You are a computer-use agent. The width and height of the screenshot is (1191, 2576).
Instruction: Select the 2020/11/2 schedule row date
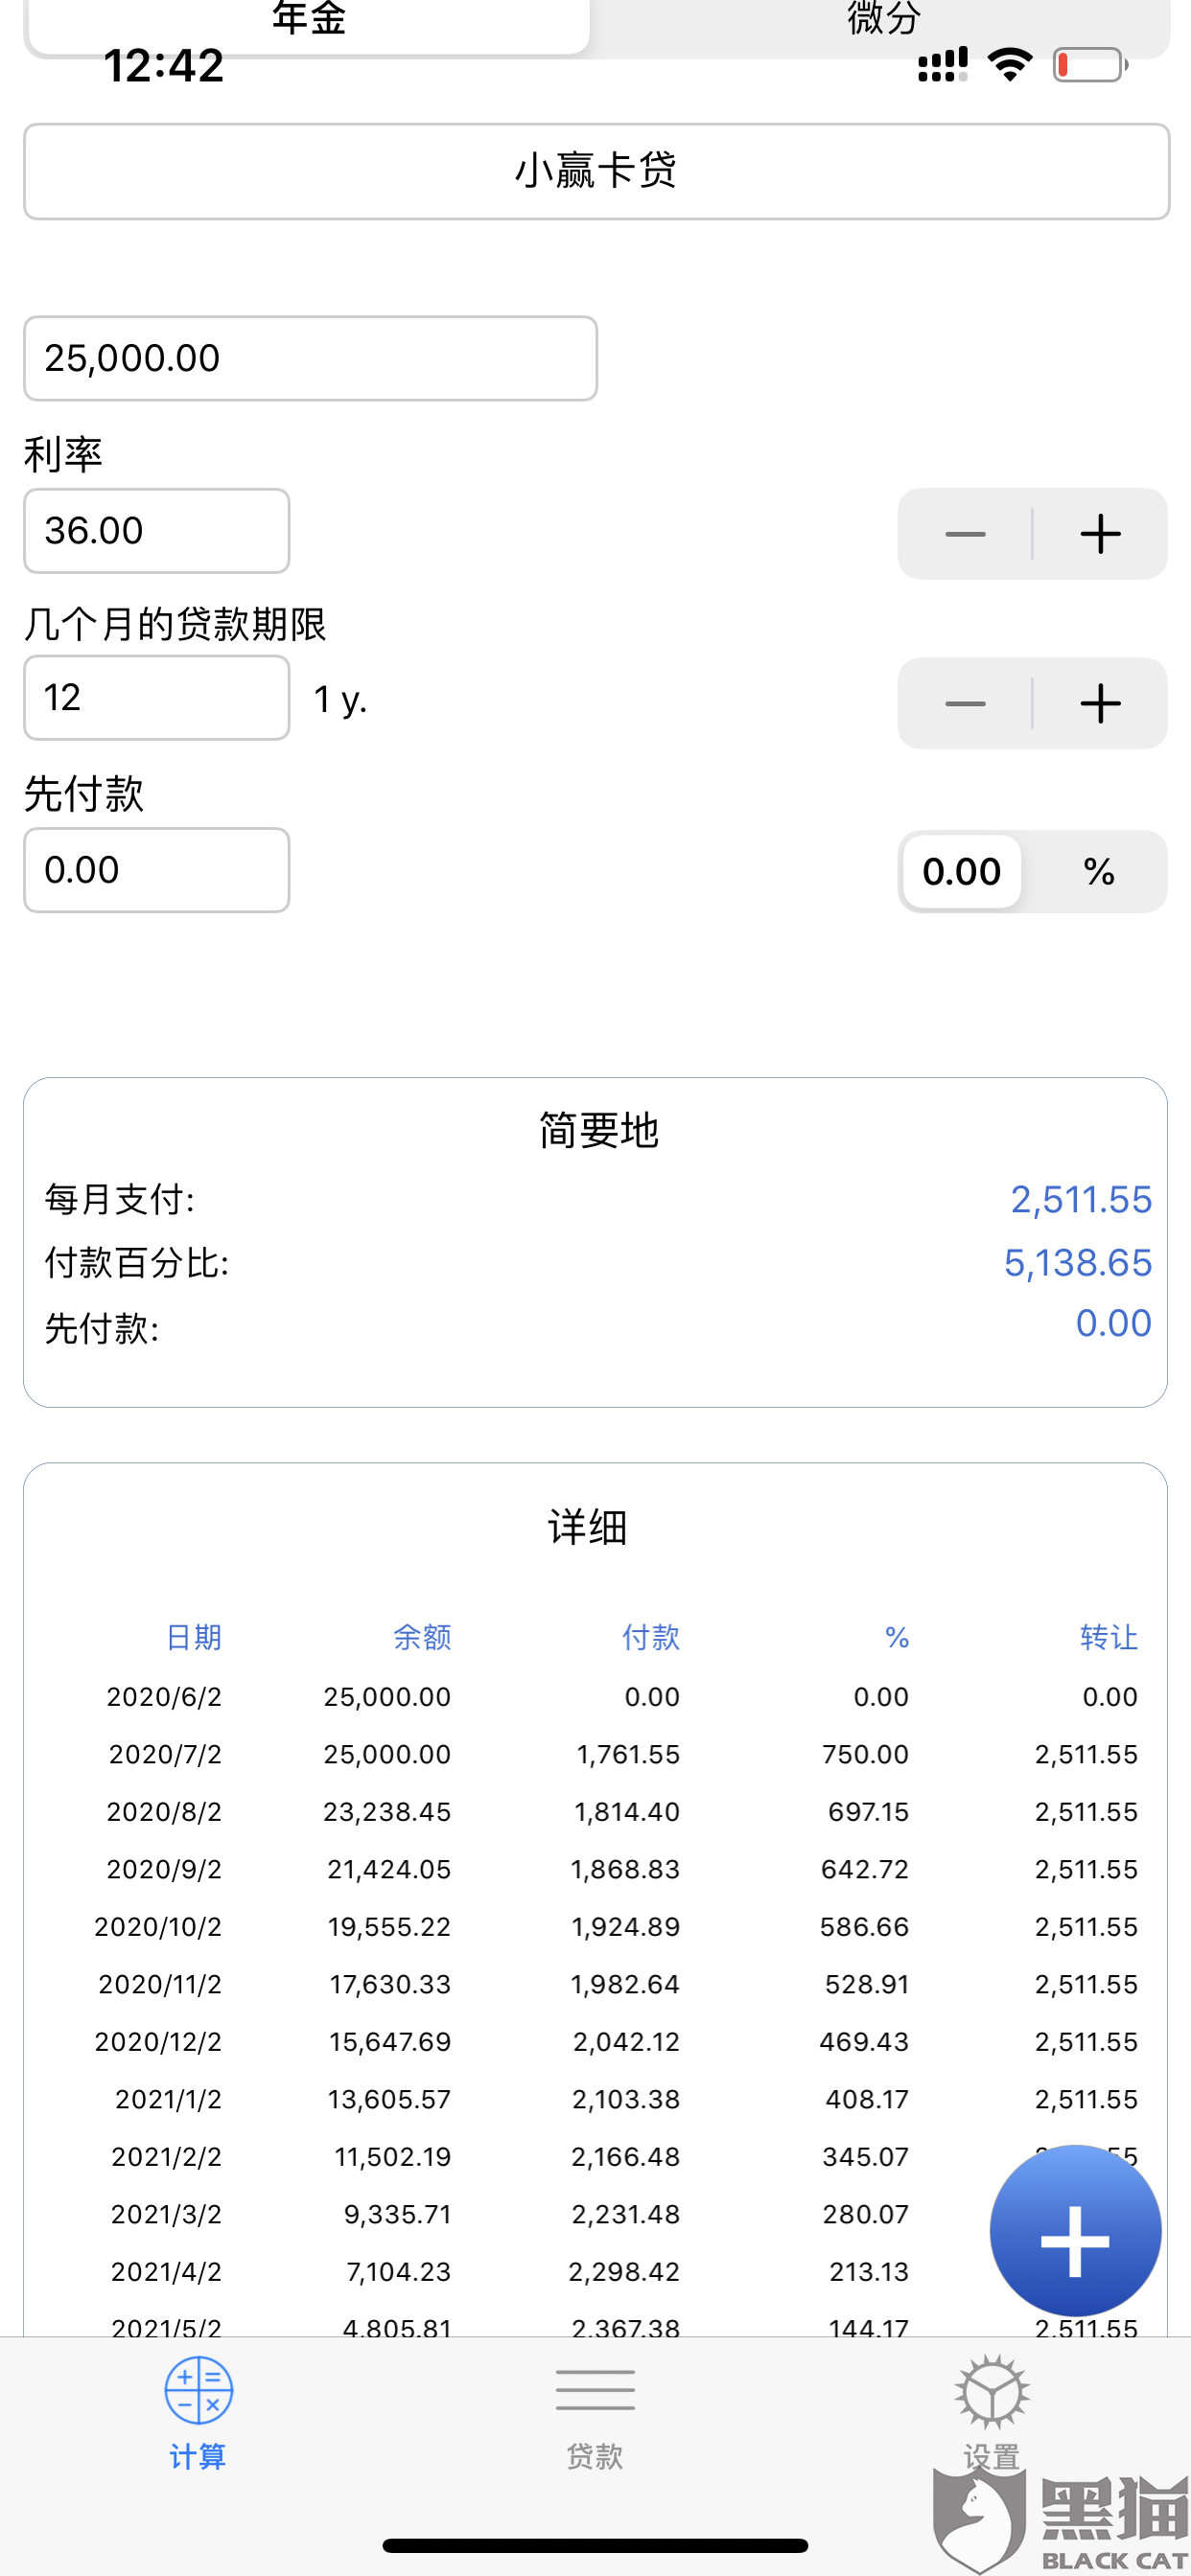pos(160,1984)
